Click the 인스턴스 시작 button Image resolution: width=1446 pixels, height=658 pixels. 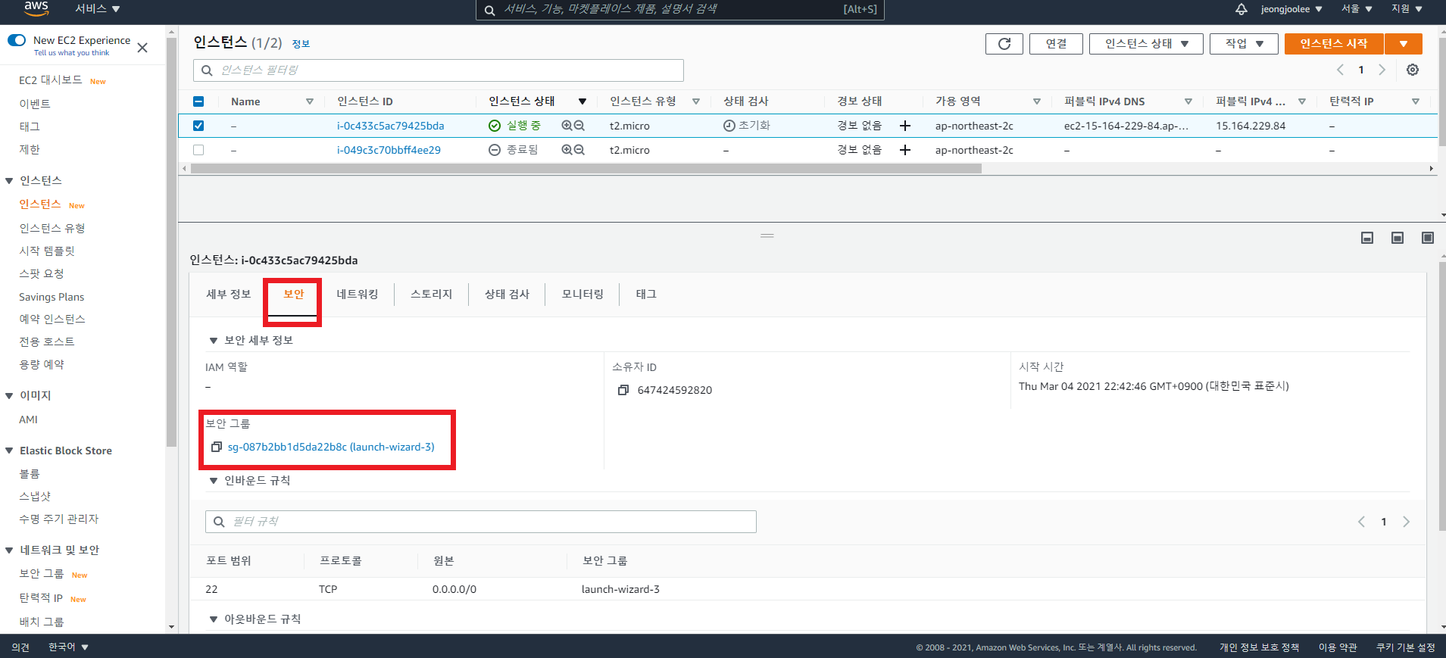(1334, 44)
